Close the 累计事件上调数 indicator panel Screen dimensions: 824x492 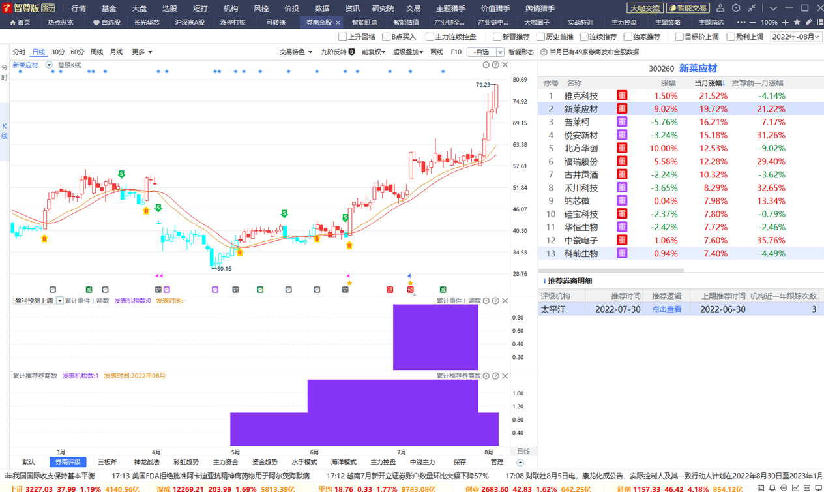505,301
